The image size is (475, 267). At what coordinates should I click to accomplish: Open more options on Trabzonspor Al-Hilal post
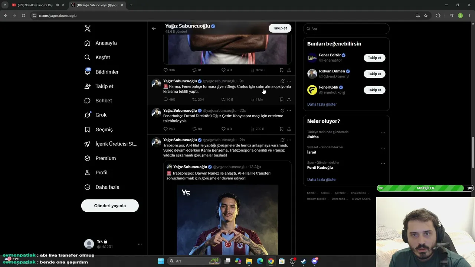289,140
